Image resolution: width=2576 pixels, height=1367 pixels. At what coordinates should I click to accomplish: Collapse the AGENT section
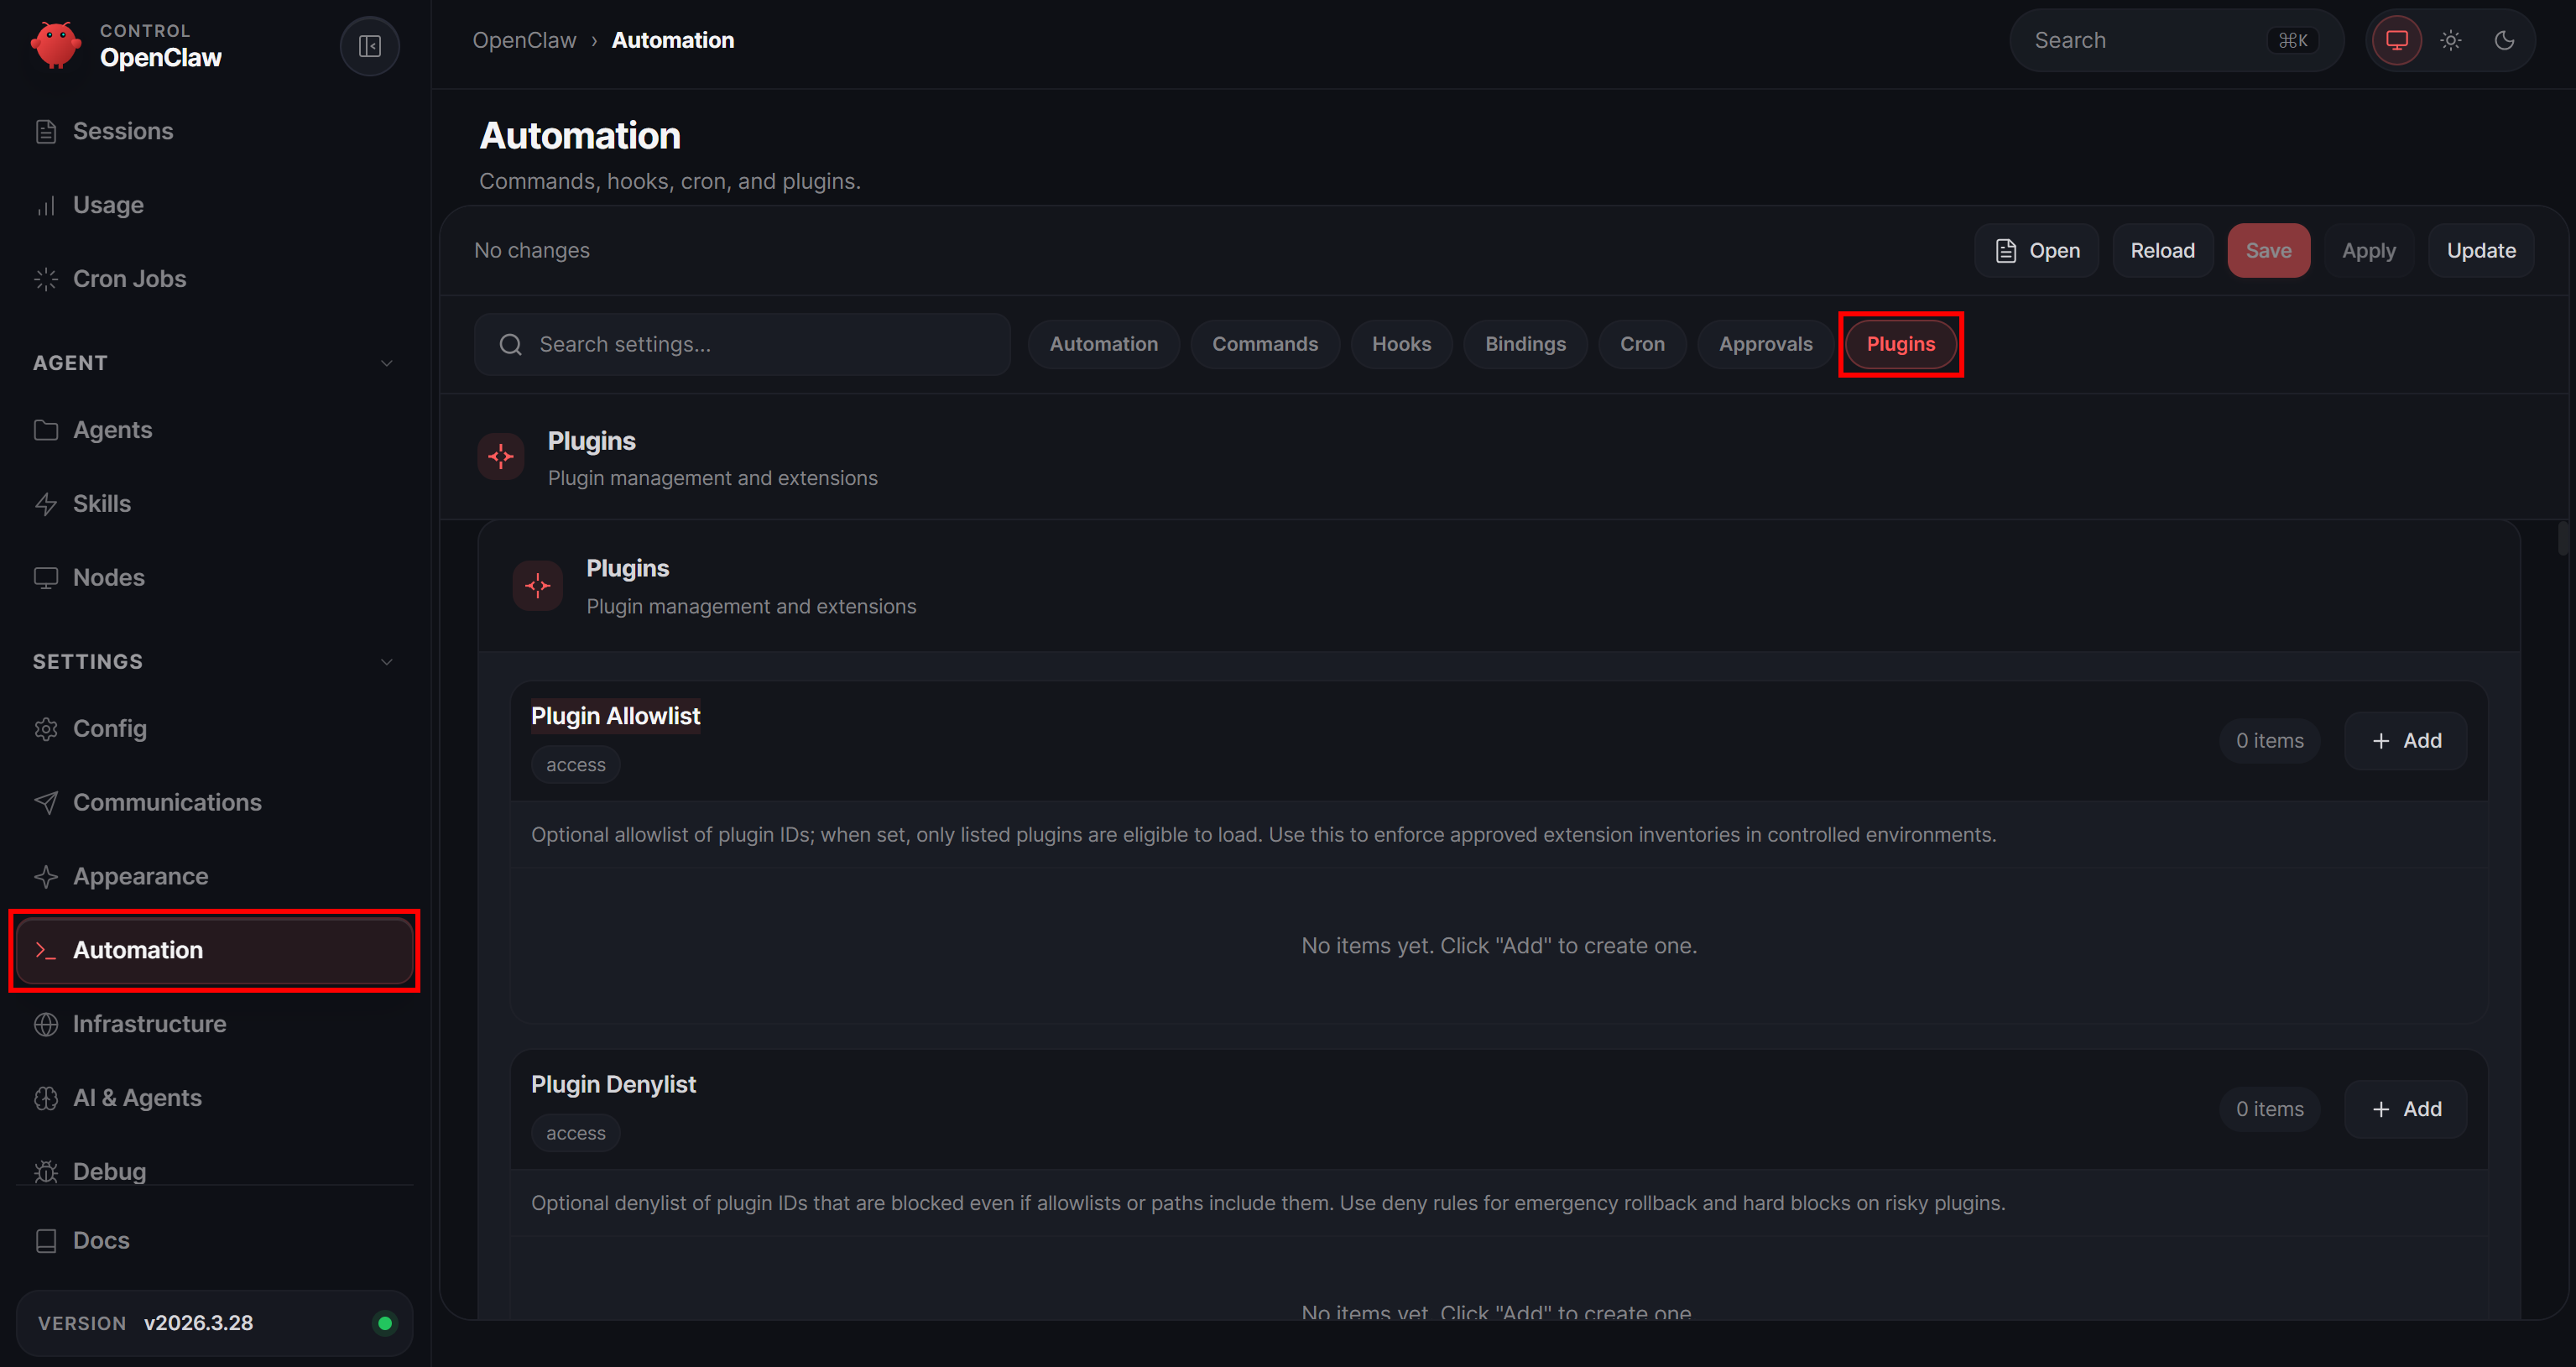(387, 362)
